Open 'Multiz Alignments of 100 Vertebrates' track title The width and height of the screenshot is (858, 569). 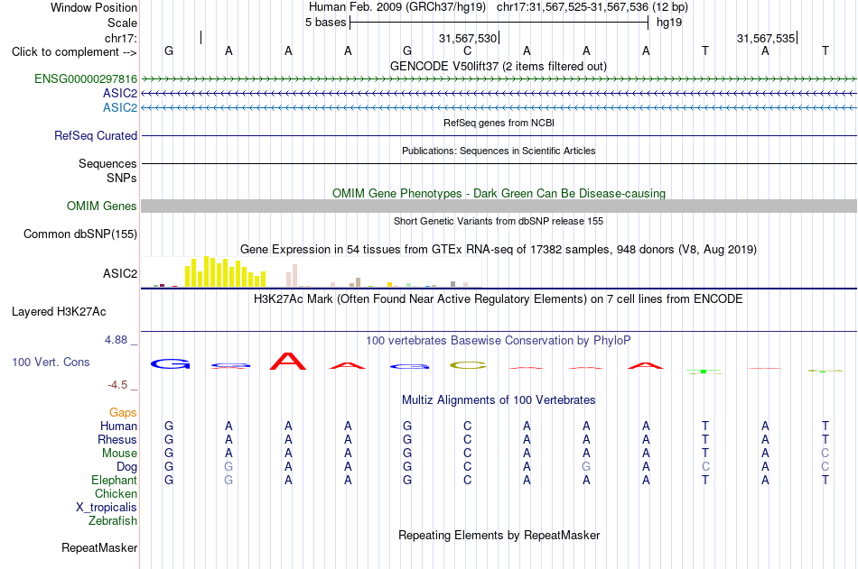click(x=499, y=400)
